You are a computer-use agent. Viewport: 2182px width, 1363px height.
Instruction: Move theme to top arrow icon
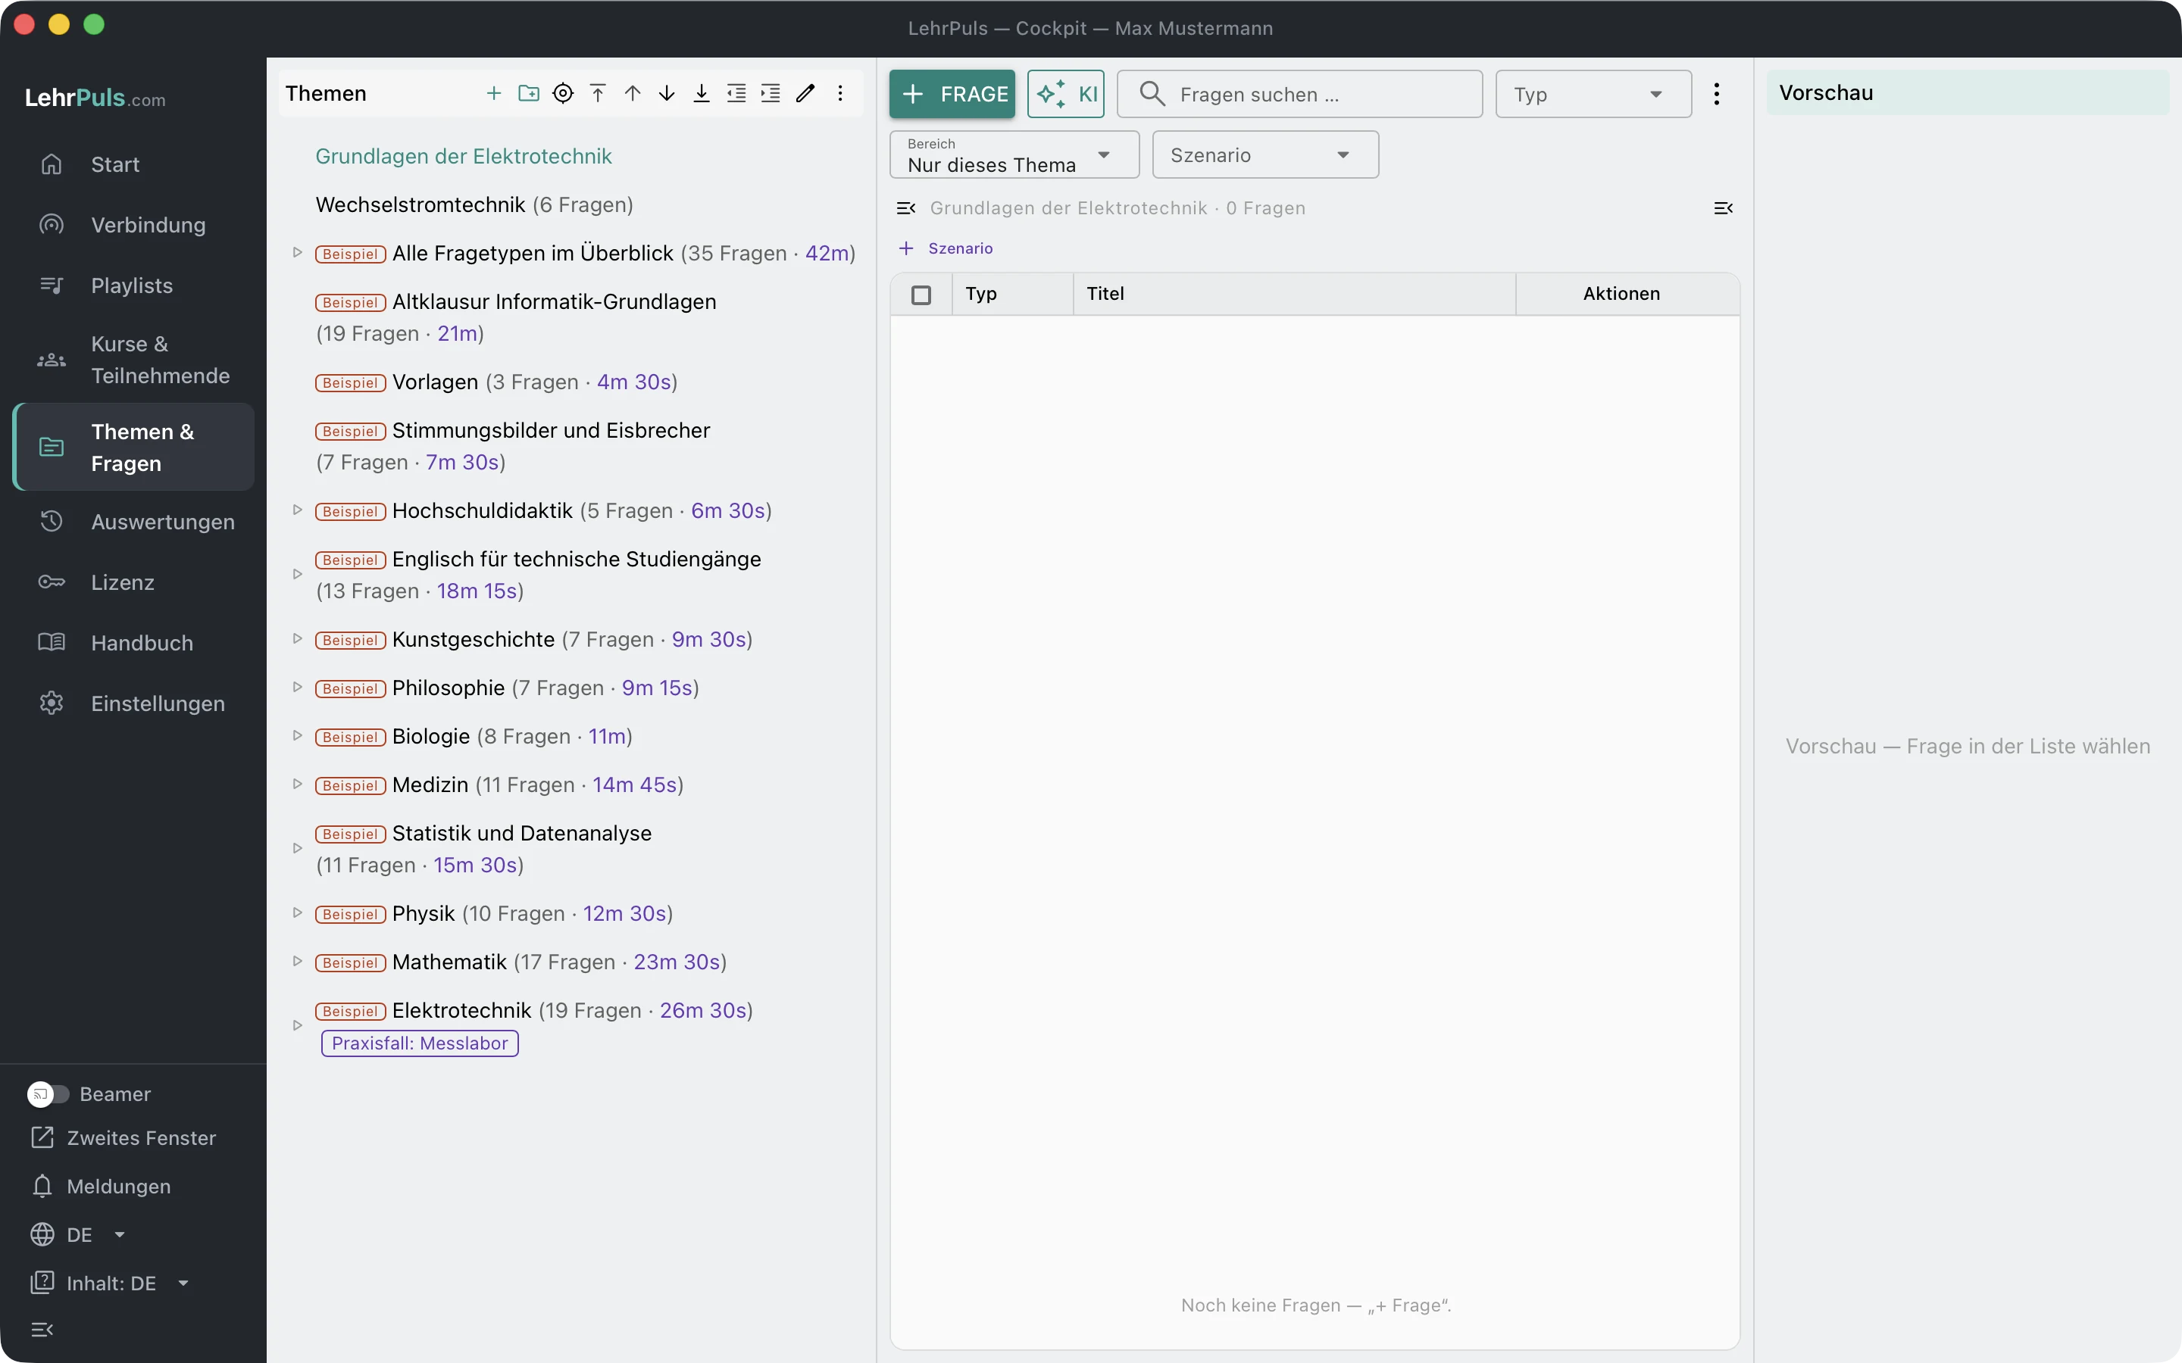(x=598, y=93)
